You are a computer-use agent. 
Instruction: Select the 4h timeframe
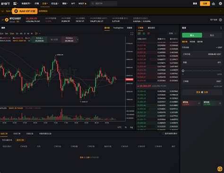21,34
